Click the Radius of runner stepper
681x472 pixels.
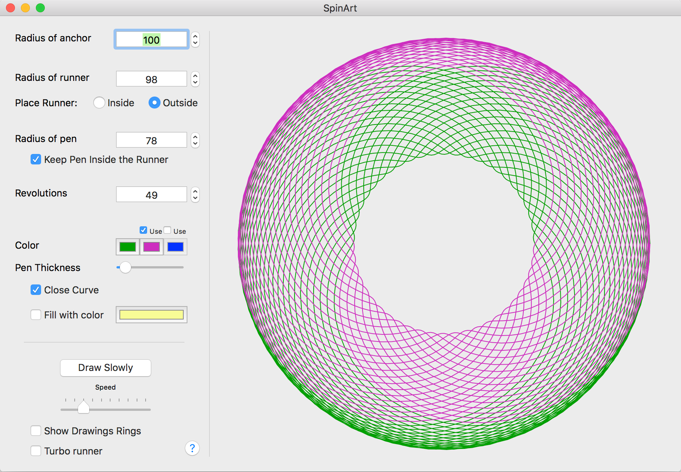(195, 79)
